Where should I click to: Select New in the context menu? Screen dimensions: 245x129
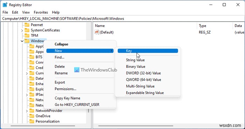tap(80, 51)
